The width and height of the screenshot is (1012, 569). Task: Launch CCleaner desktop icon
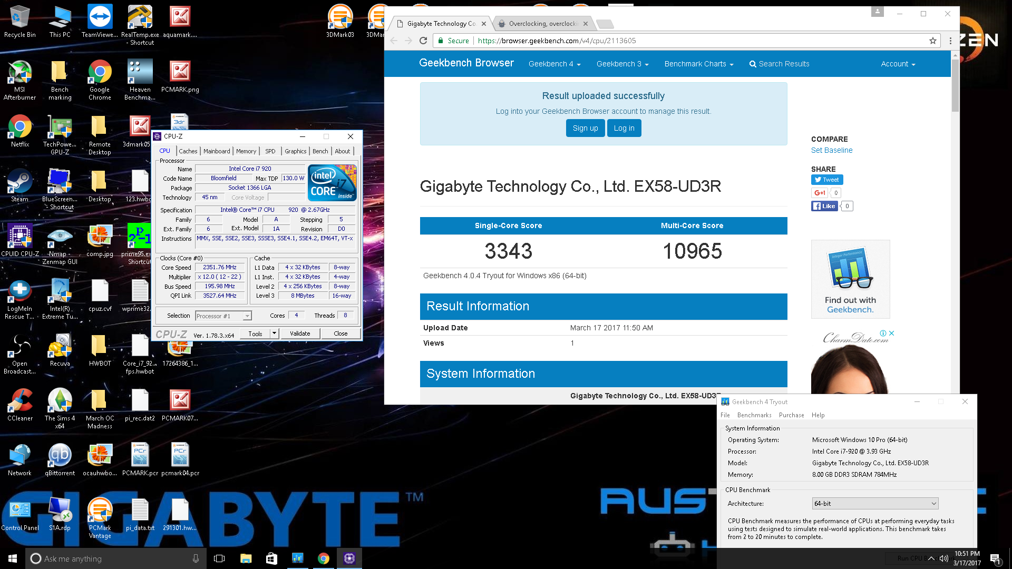(x=20, y=405)
